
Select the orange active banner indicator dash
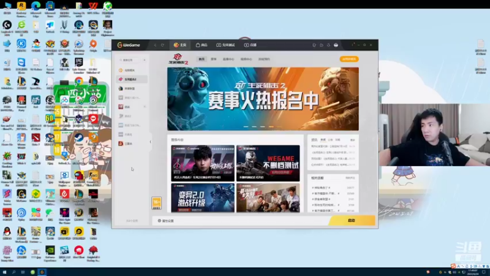click(x=271, y=127)
